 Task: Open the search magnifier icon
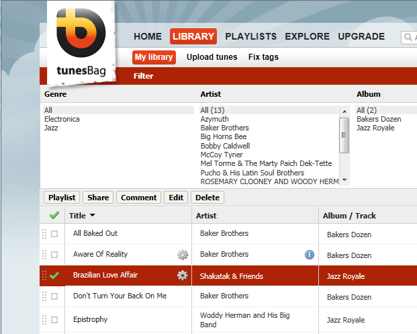[408, 37]
